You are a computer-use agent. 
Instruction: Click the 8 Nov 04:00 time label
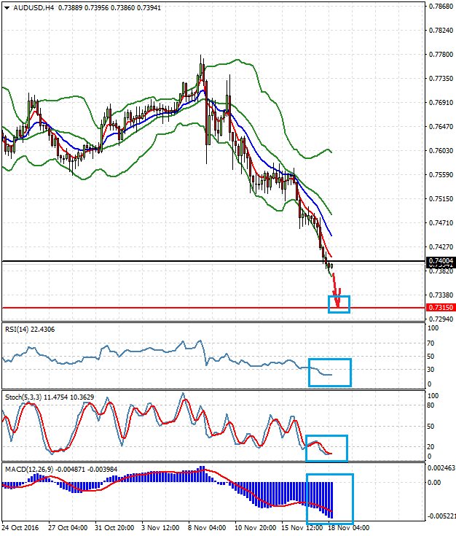point(208,527)
